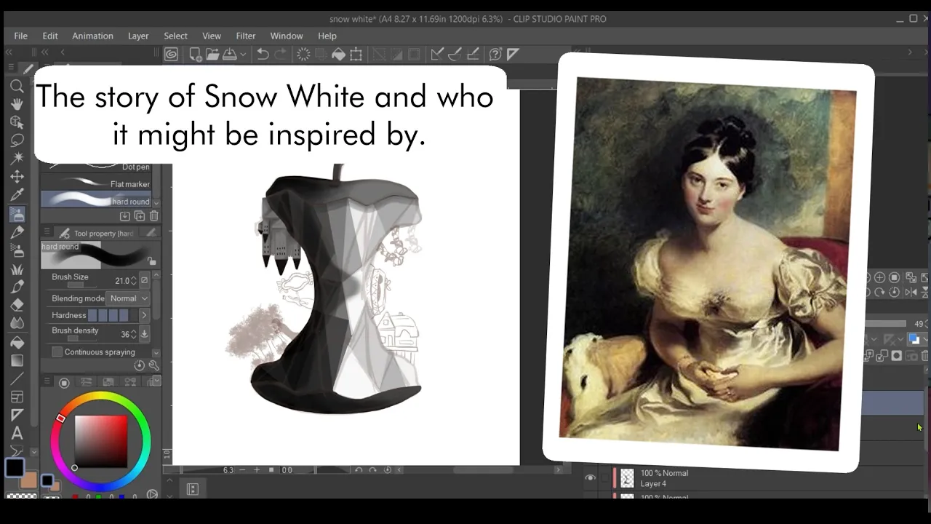931x524 pixels.
Task: Open the Animation menu
Action: coord(92,36)
